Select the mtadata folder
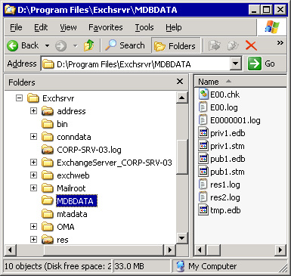This screenshot has width=291, height=276. click(64, 214)
